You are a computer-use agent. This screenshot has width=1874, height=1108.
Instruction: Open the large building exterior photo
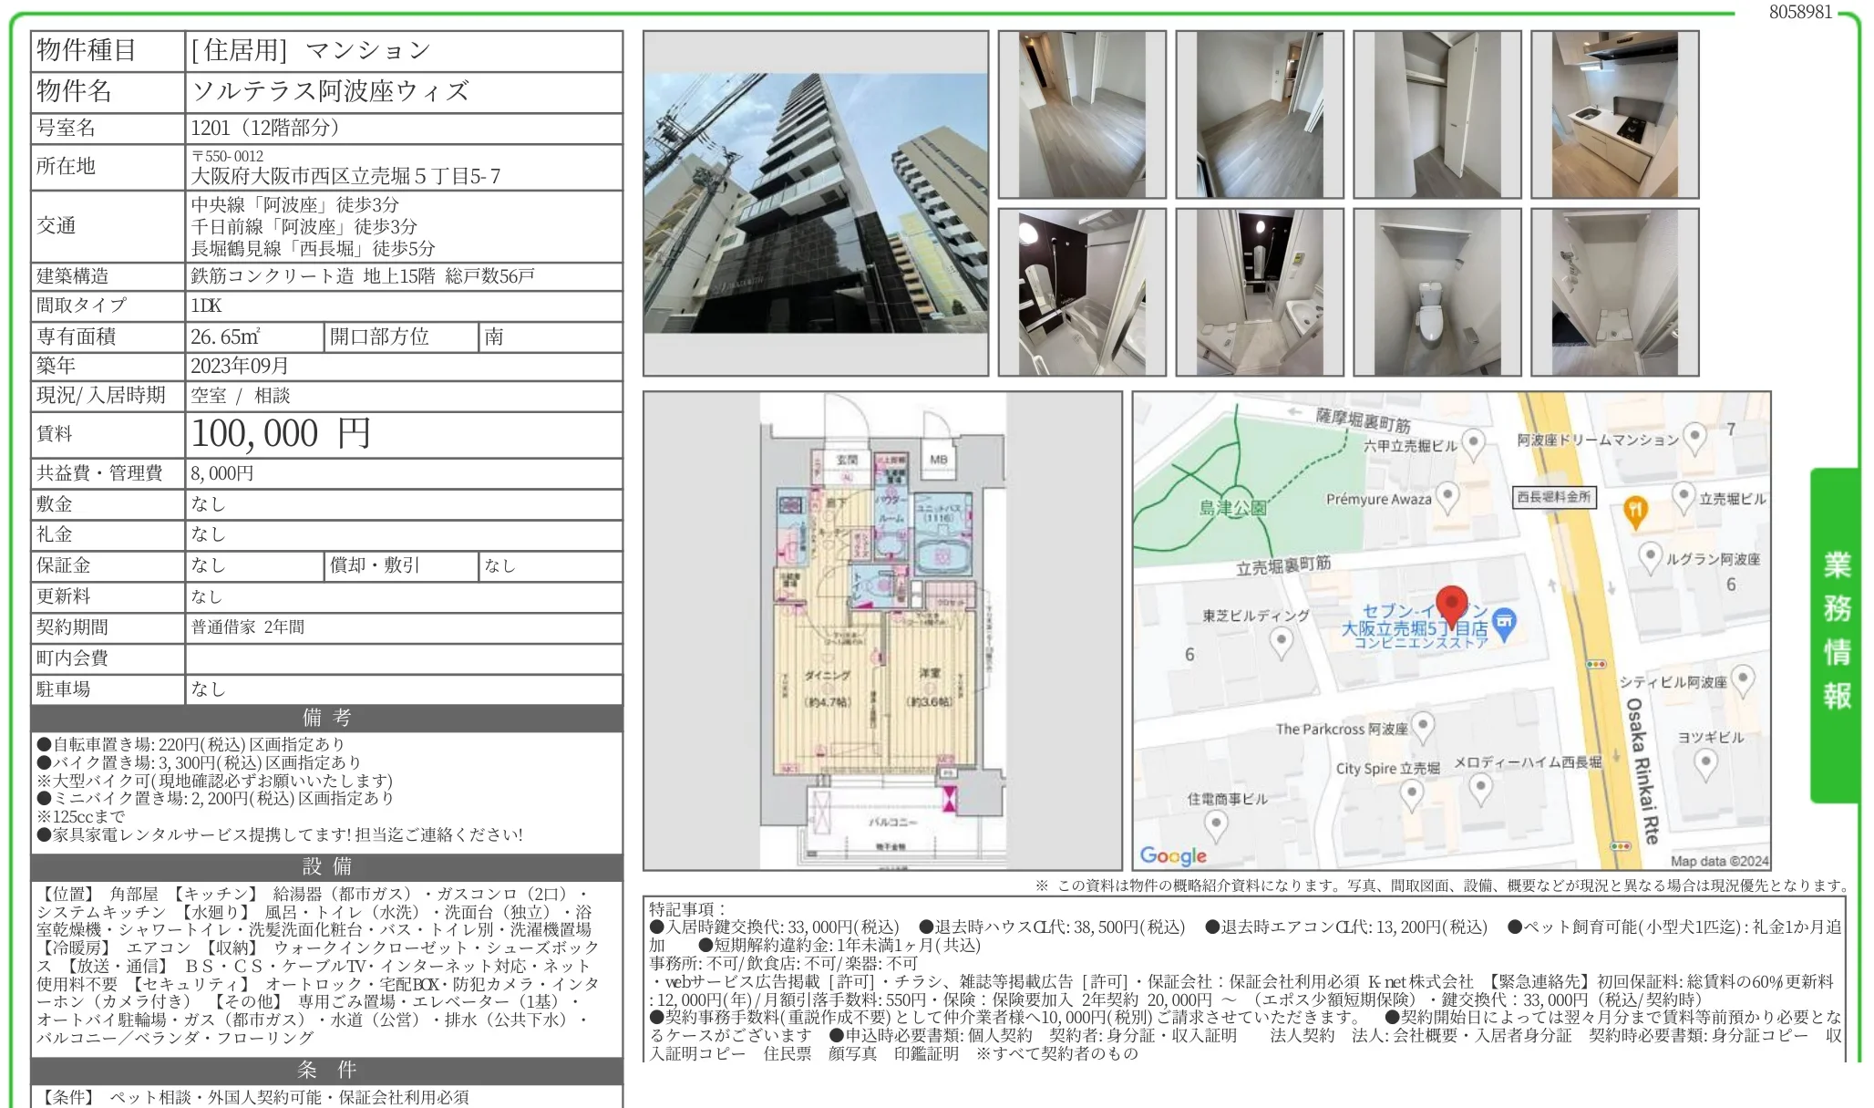tap(815, 202)
